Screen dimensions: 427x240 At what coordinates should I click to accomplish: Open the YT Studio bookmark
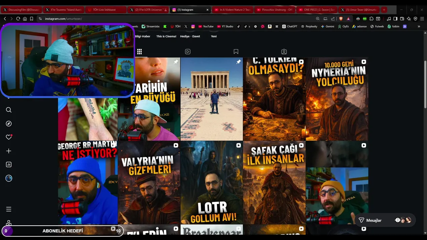click(x=225, y=26)
